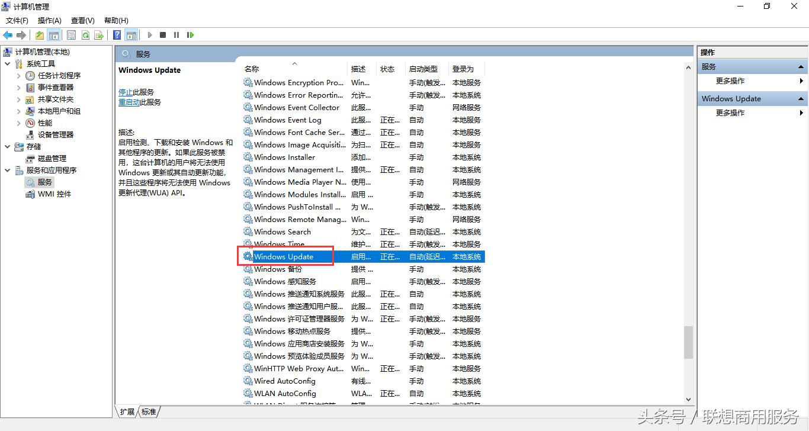
Task: Switch to the 标准 tab at bottom
Action: 147,411
